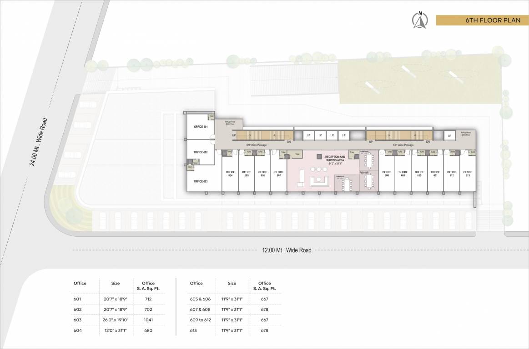Select the Office 601 room

pyautogui.click(x=200, y=127)
